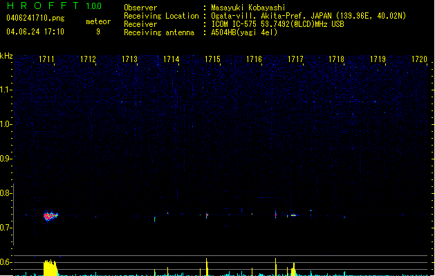Click time marker 1716

click(x=254, y=59)
